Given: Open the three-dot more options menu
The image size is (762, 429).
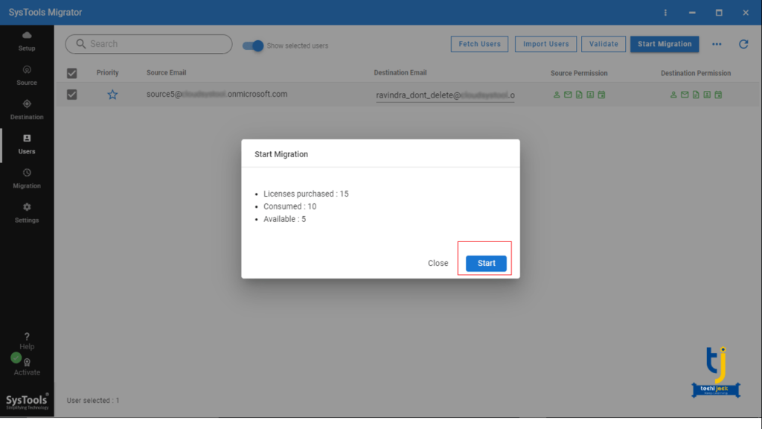Looking at the screenshot, I should (717, 44).
